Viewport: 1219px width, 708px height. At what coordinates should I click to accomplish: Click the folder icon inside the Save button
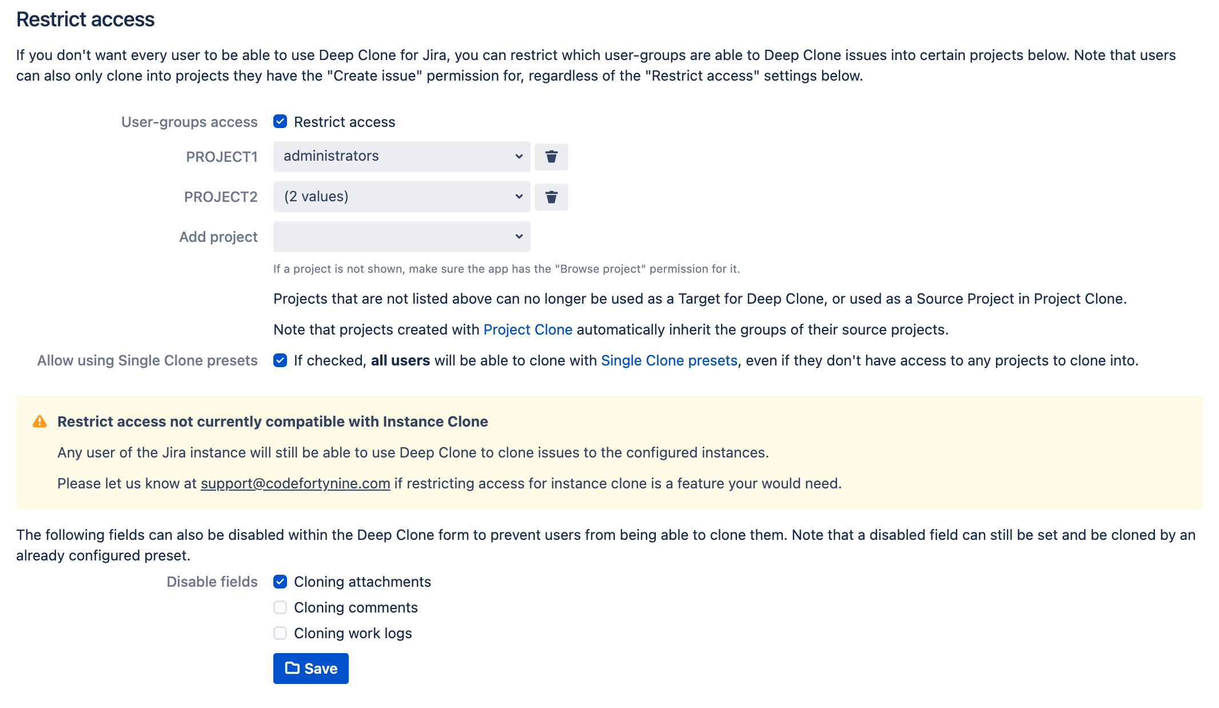293,668
